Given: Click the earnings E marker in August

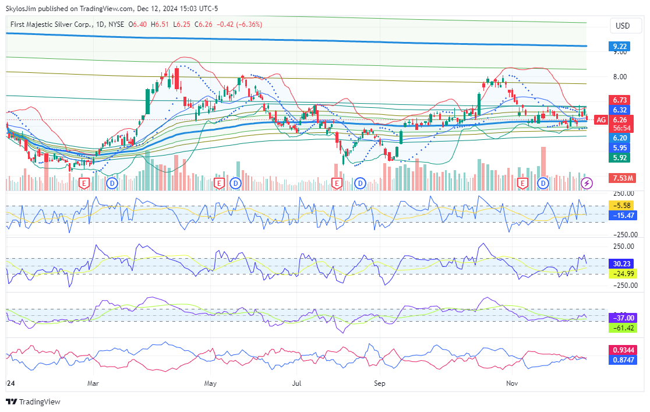Looking at the screenshot, I should (x=337, y=183).
